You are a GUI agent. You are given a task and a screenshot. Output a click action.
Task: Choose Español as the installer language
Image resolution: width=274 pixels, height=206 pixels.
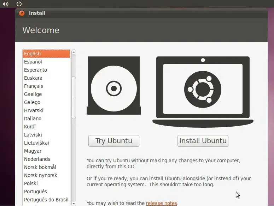[x=33, y=62]
